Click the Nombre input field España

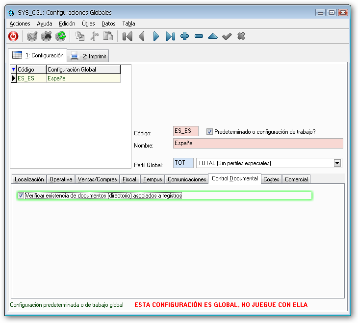[x=258, y=143]
